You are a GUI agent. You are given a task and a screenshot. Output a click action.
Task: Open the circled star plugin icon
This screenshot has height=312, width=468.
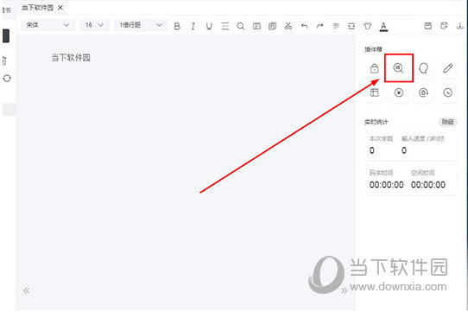[399, 92]
